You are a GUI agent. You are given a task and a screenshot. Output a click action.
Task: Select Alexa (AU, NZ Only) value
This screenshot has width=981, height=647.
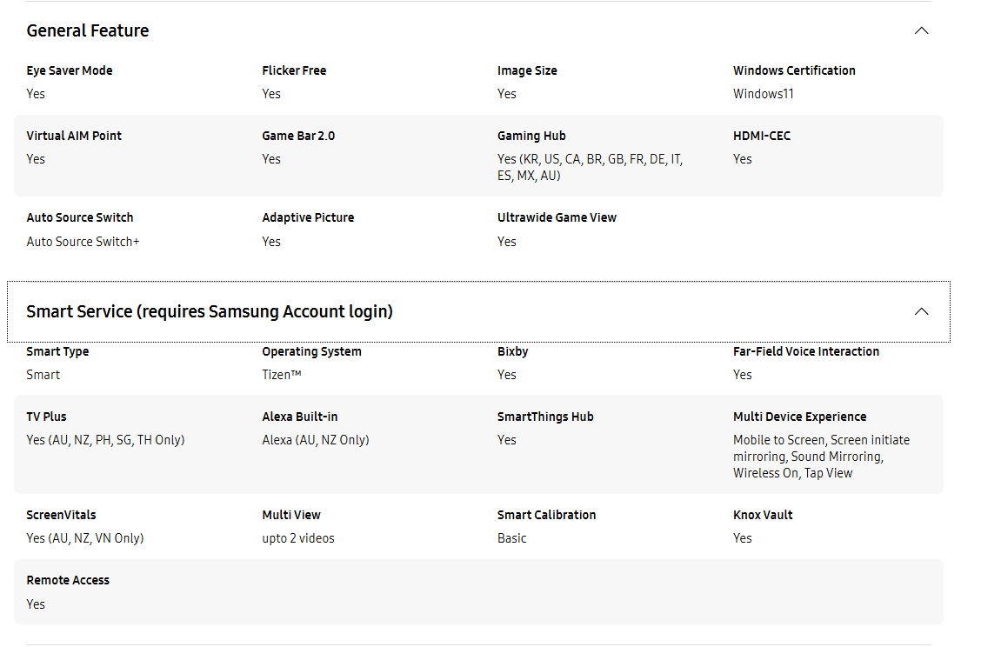[316, 440]
